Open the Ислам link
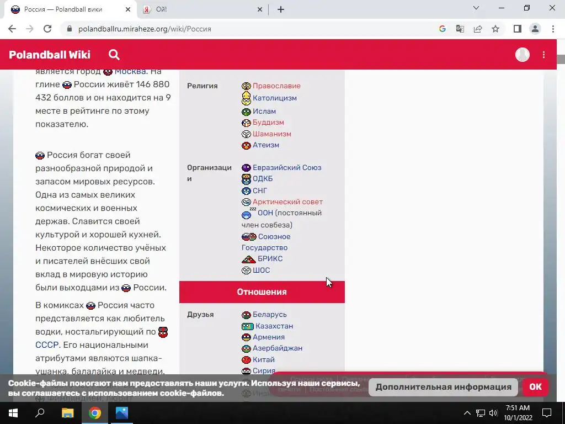Viewport: 565px width, 424px height. [264, 112]
